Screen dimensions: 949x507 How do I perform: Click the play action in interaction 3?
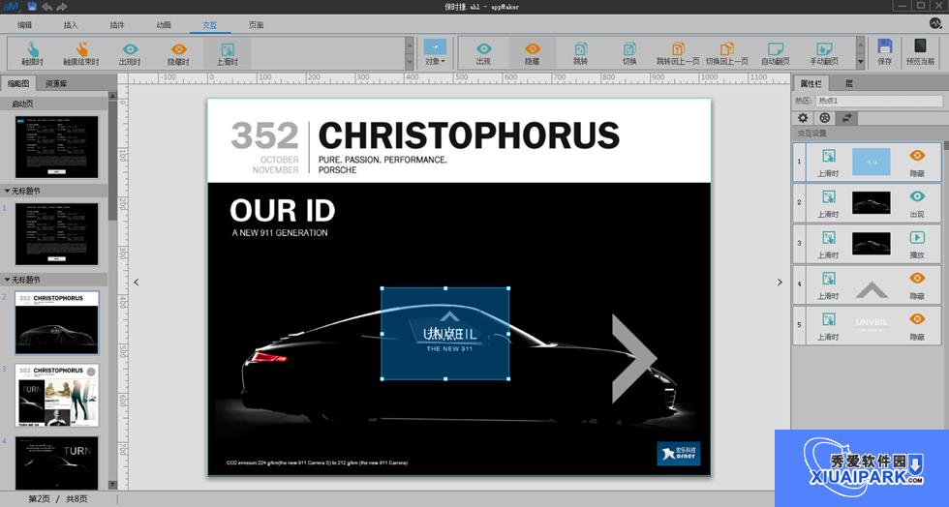click(917, 237)
